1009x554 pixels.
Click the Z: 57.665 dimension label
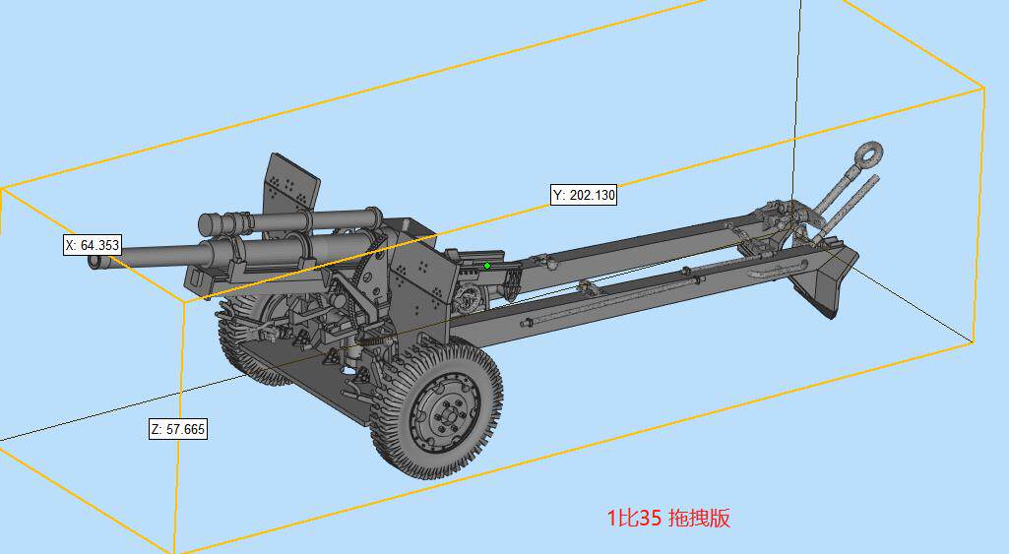point(178,429)
